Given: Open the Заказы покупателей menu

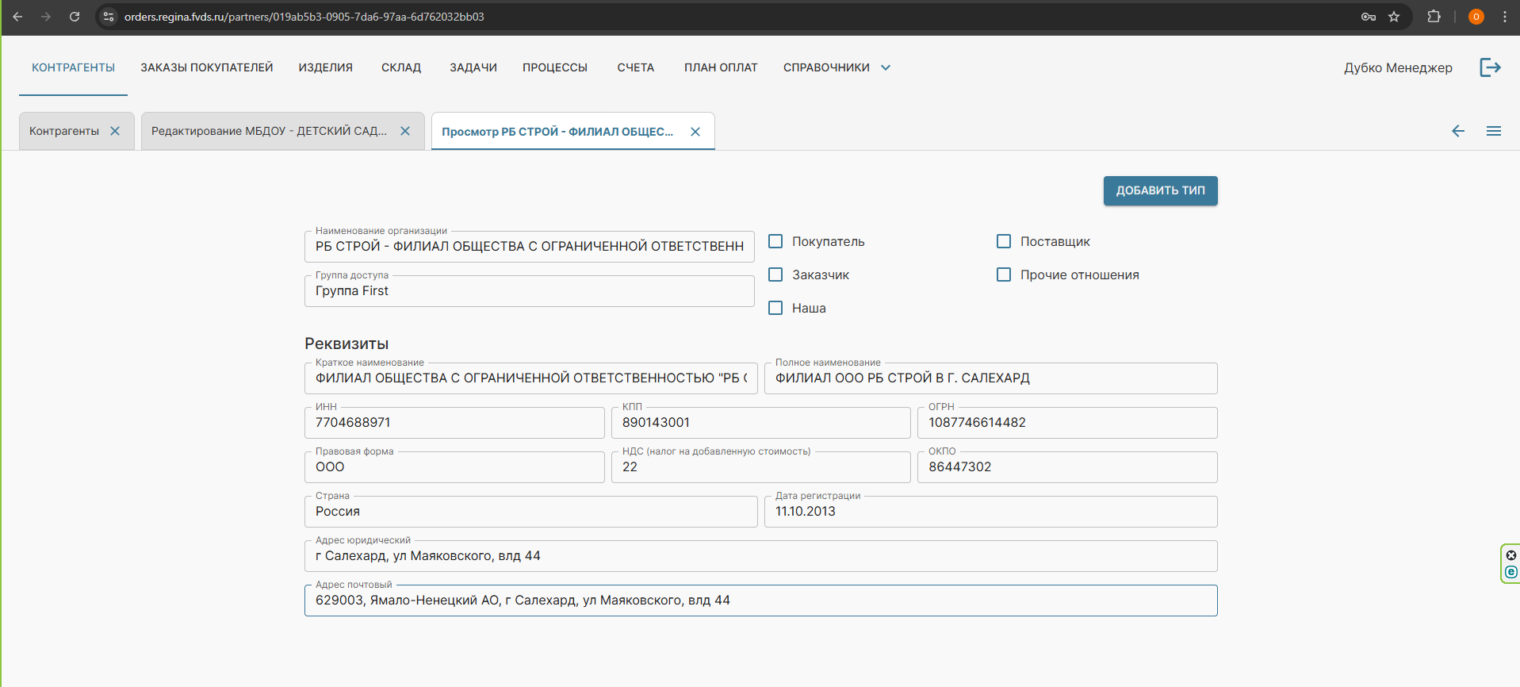Looking at the screenshot, I should (x=206, y=67).
